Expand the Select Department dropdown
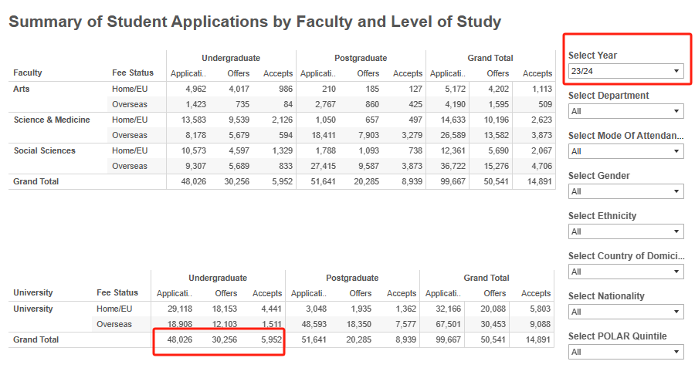This screenshot has width=695, height=368. tap(625, 111)
